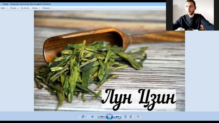Viewport: 219px width, 123px height.
Task: Start the slide show with the center button
Action: tap(109, 117)
